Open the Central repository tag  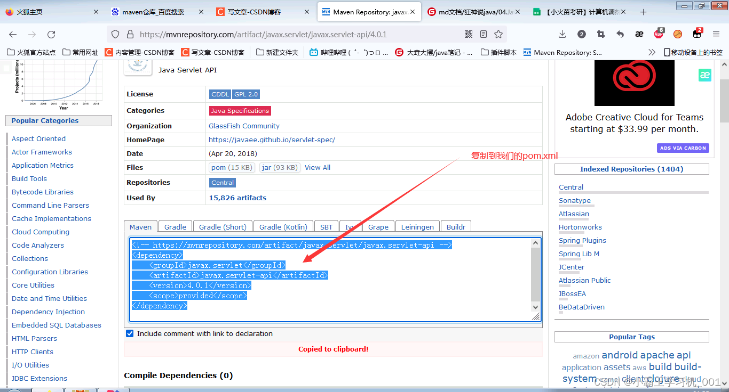click(x=223, y=183)
